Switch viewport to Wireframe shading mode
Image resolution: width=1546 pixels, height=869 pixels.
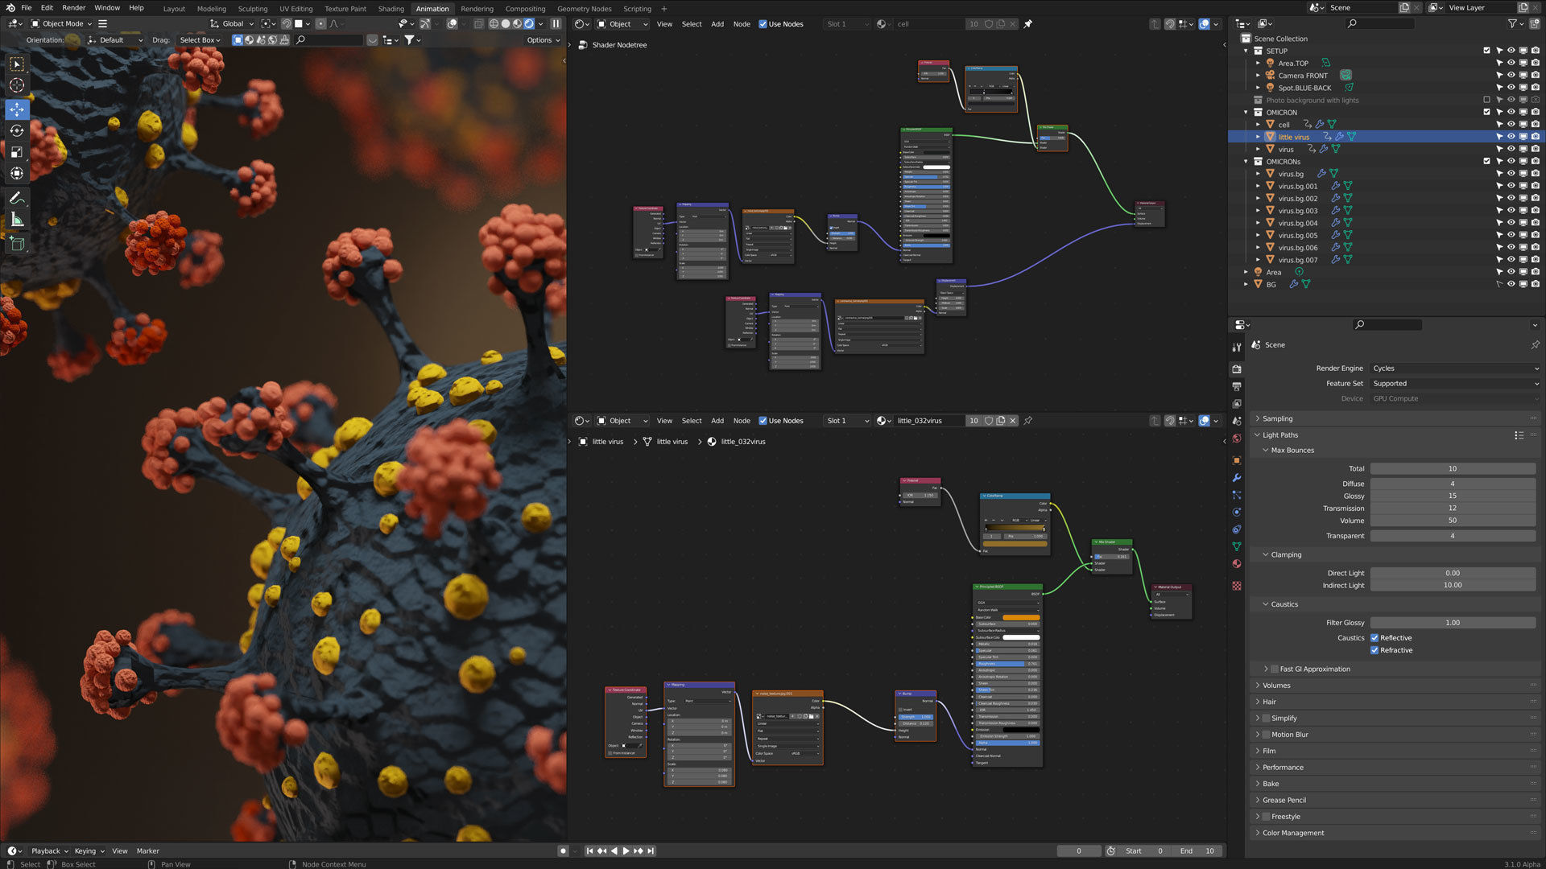point(494,24)
